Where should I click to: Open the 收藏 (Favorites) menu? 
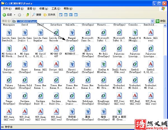click(44, 9)
